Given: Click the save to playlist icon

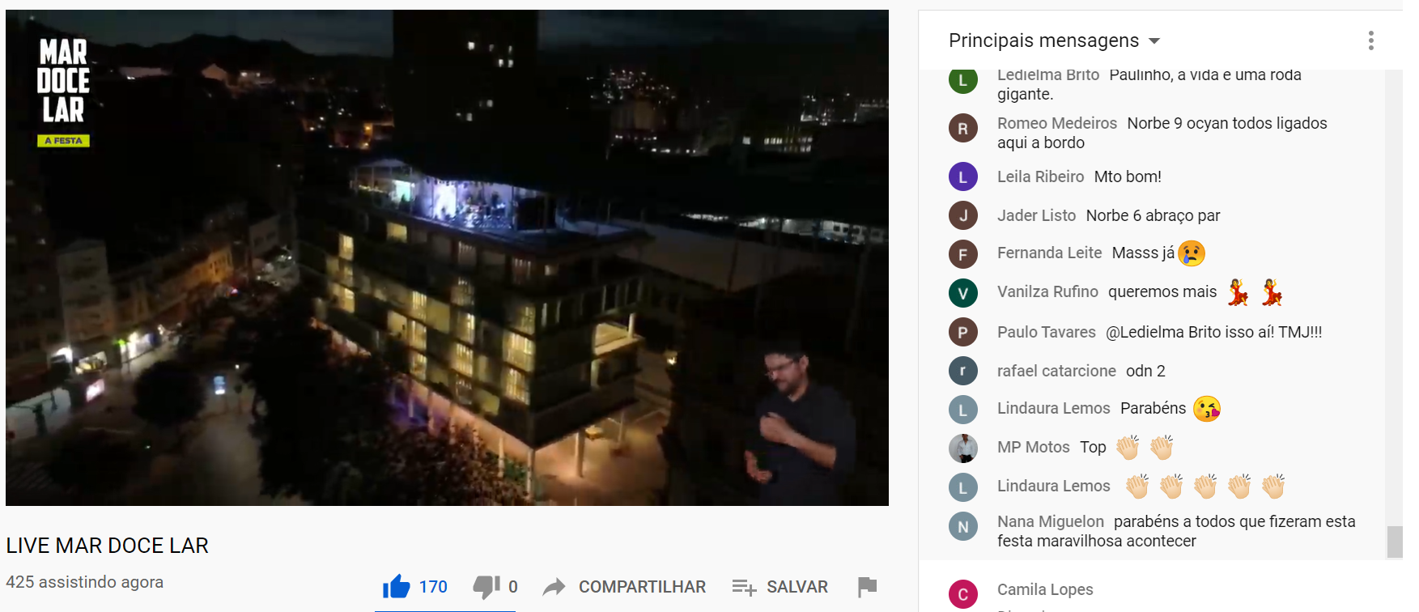Looking at the screenshot, I should pos(744,587).
